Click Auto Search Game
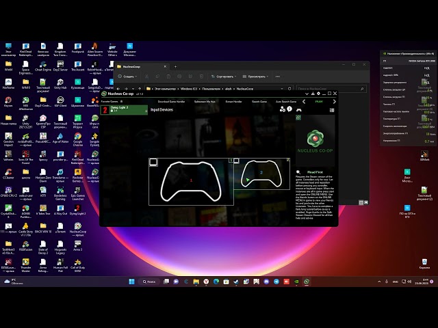The width and height of the screenshot is (438, 328). coord(286,102)
